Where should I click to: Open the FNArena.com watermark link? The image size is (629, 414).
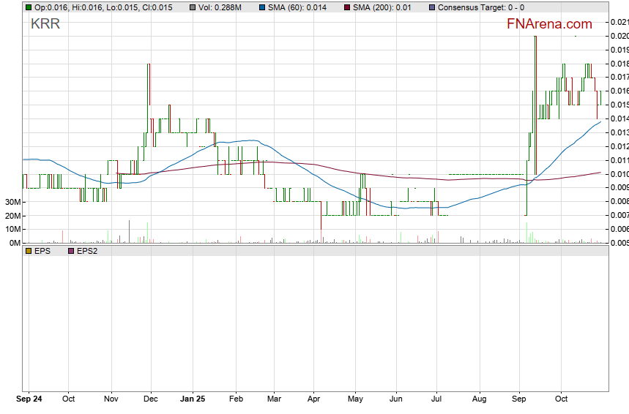[549, 23]
